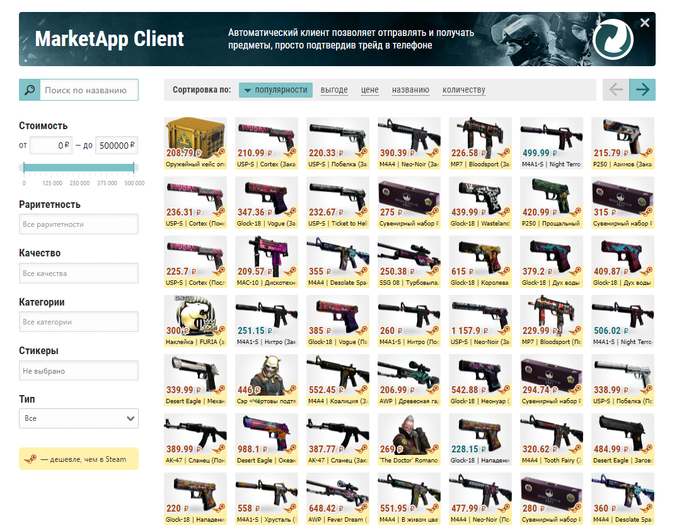Open MP7 Bloodsport item priced 226.58
This screenshot has height=528, width=696.
click(x=480, y=143)
